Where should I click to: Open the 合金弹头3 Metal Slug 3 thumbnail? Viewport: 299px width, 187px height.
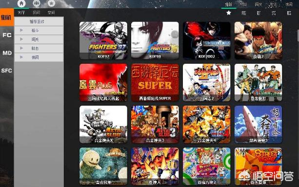(155, 124)
